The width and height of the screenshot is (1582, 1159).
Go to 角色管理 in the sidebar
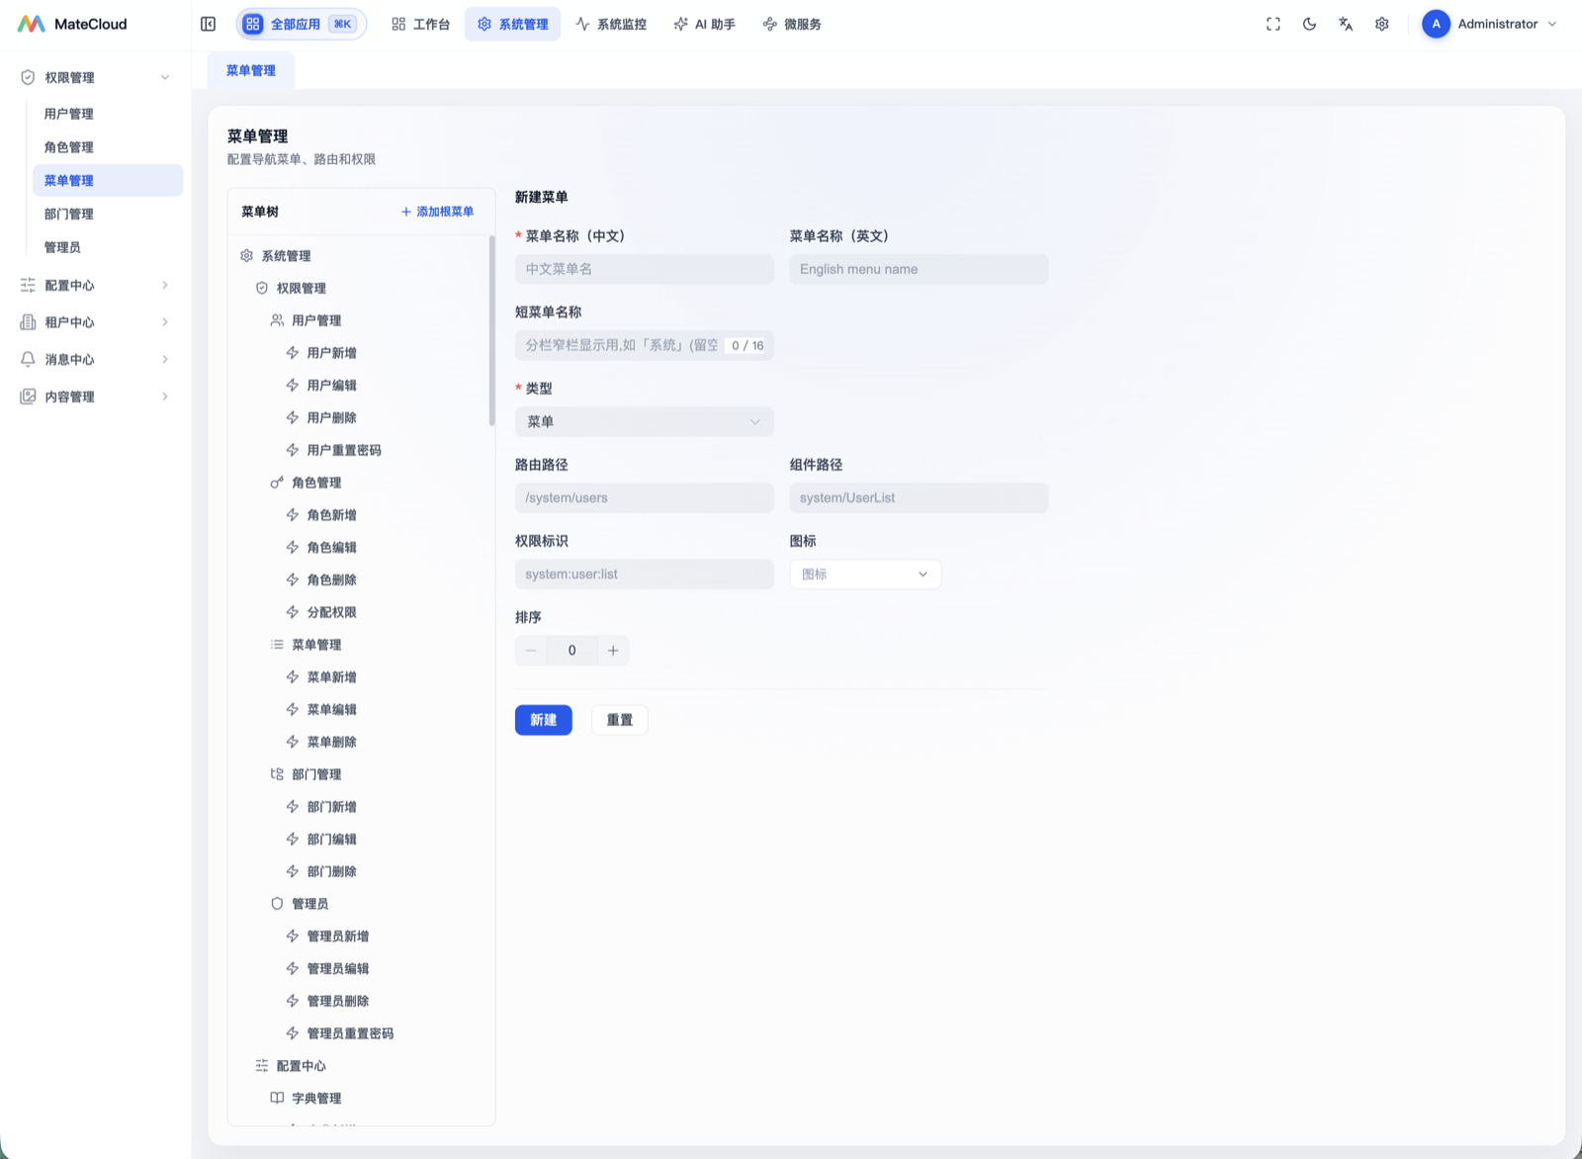tap(108, 147)
